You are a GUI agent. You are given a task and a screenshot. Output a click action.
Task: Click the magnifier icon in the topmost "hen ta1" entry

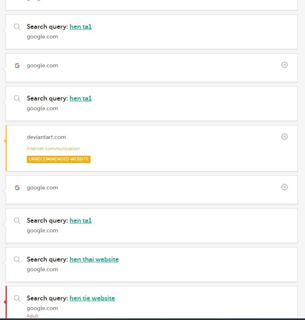[17, 27]
